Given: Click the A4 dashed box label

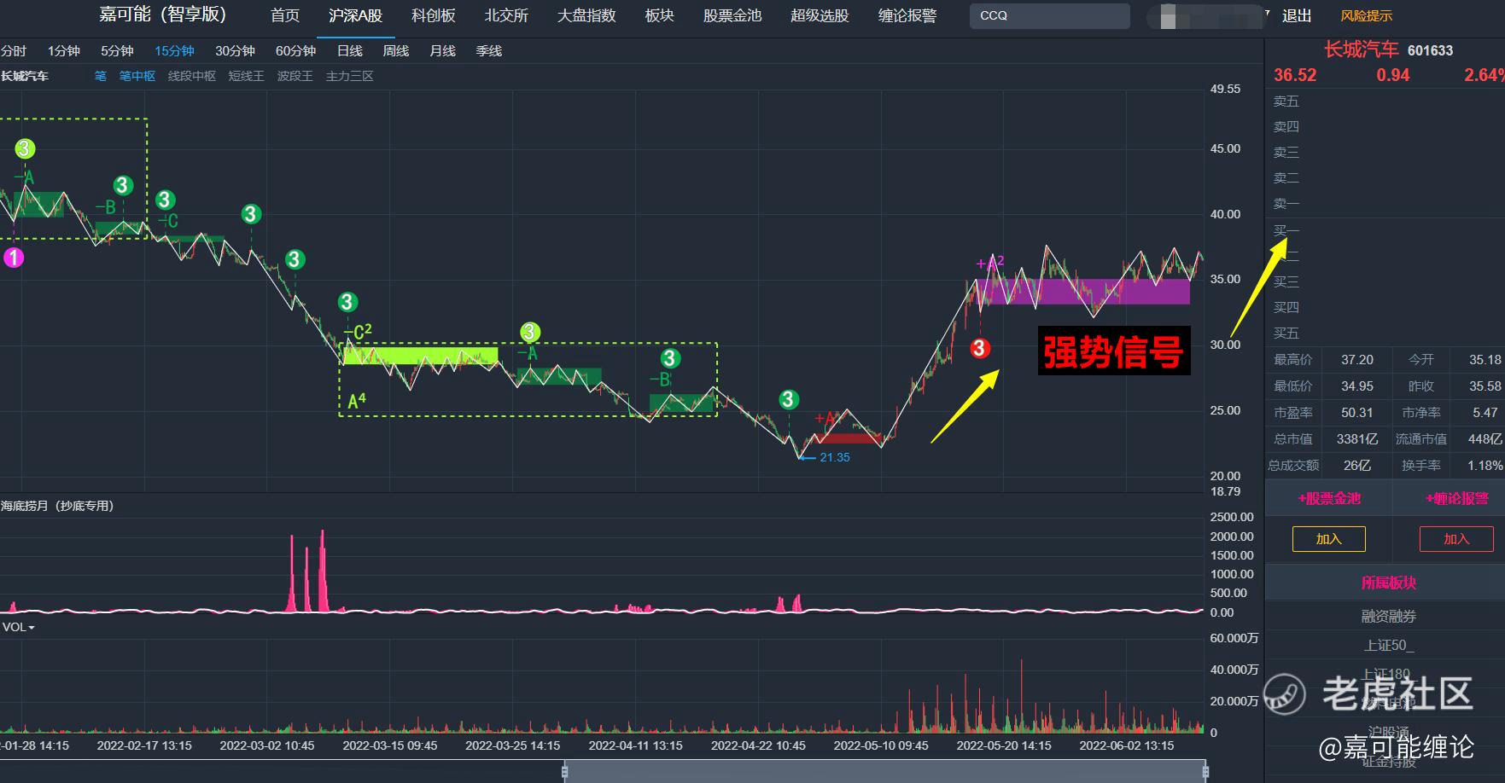Looking at the screenshot, I should tap(357, 400).
